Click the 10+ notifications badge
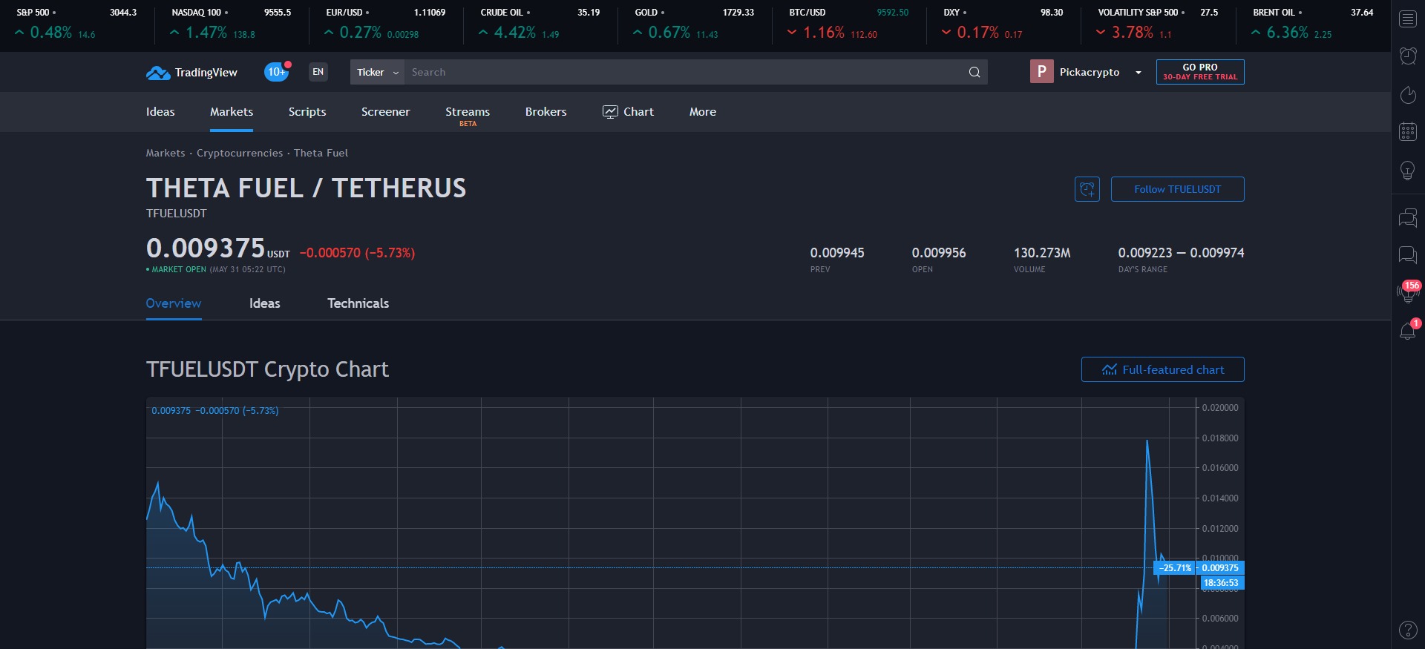Image resolution: width=1425 pixels, height=649 pixels. (x=277, y=72)
